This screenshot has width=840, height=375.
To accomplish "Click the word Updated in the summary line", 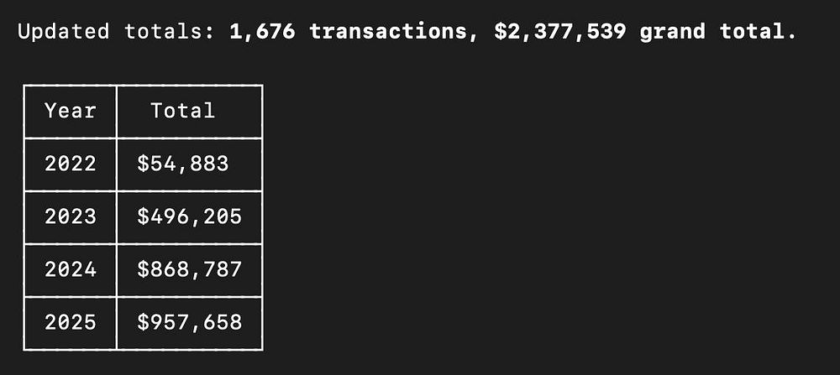I will [63, 32].
